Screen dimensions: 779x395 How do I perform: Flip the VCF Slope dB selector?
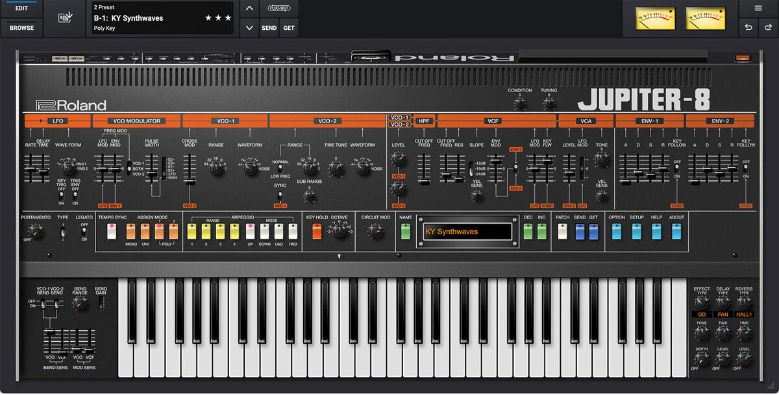tap(471, 168)
